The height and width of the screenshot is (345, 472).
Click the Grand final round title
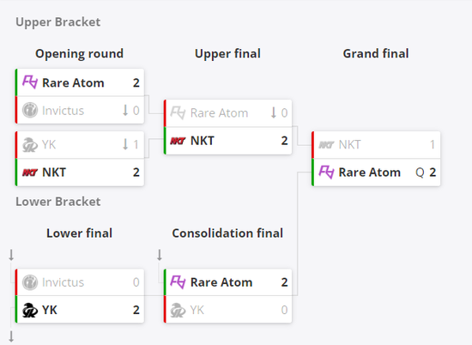[x=376, y=53]
